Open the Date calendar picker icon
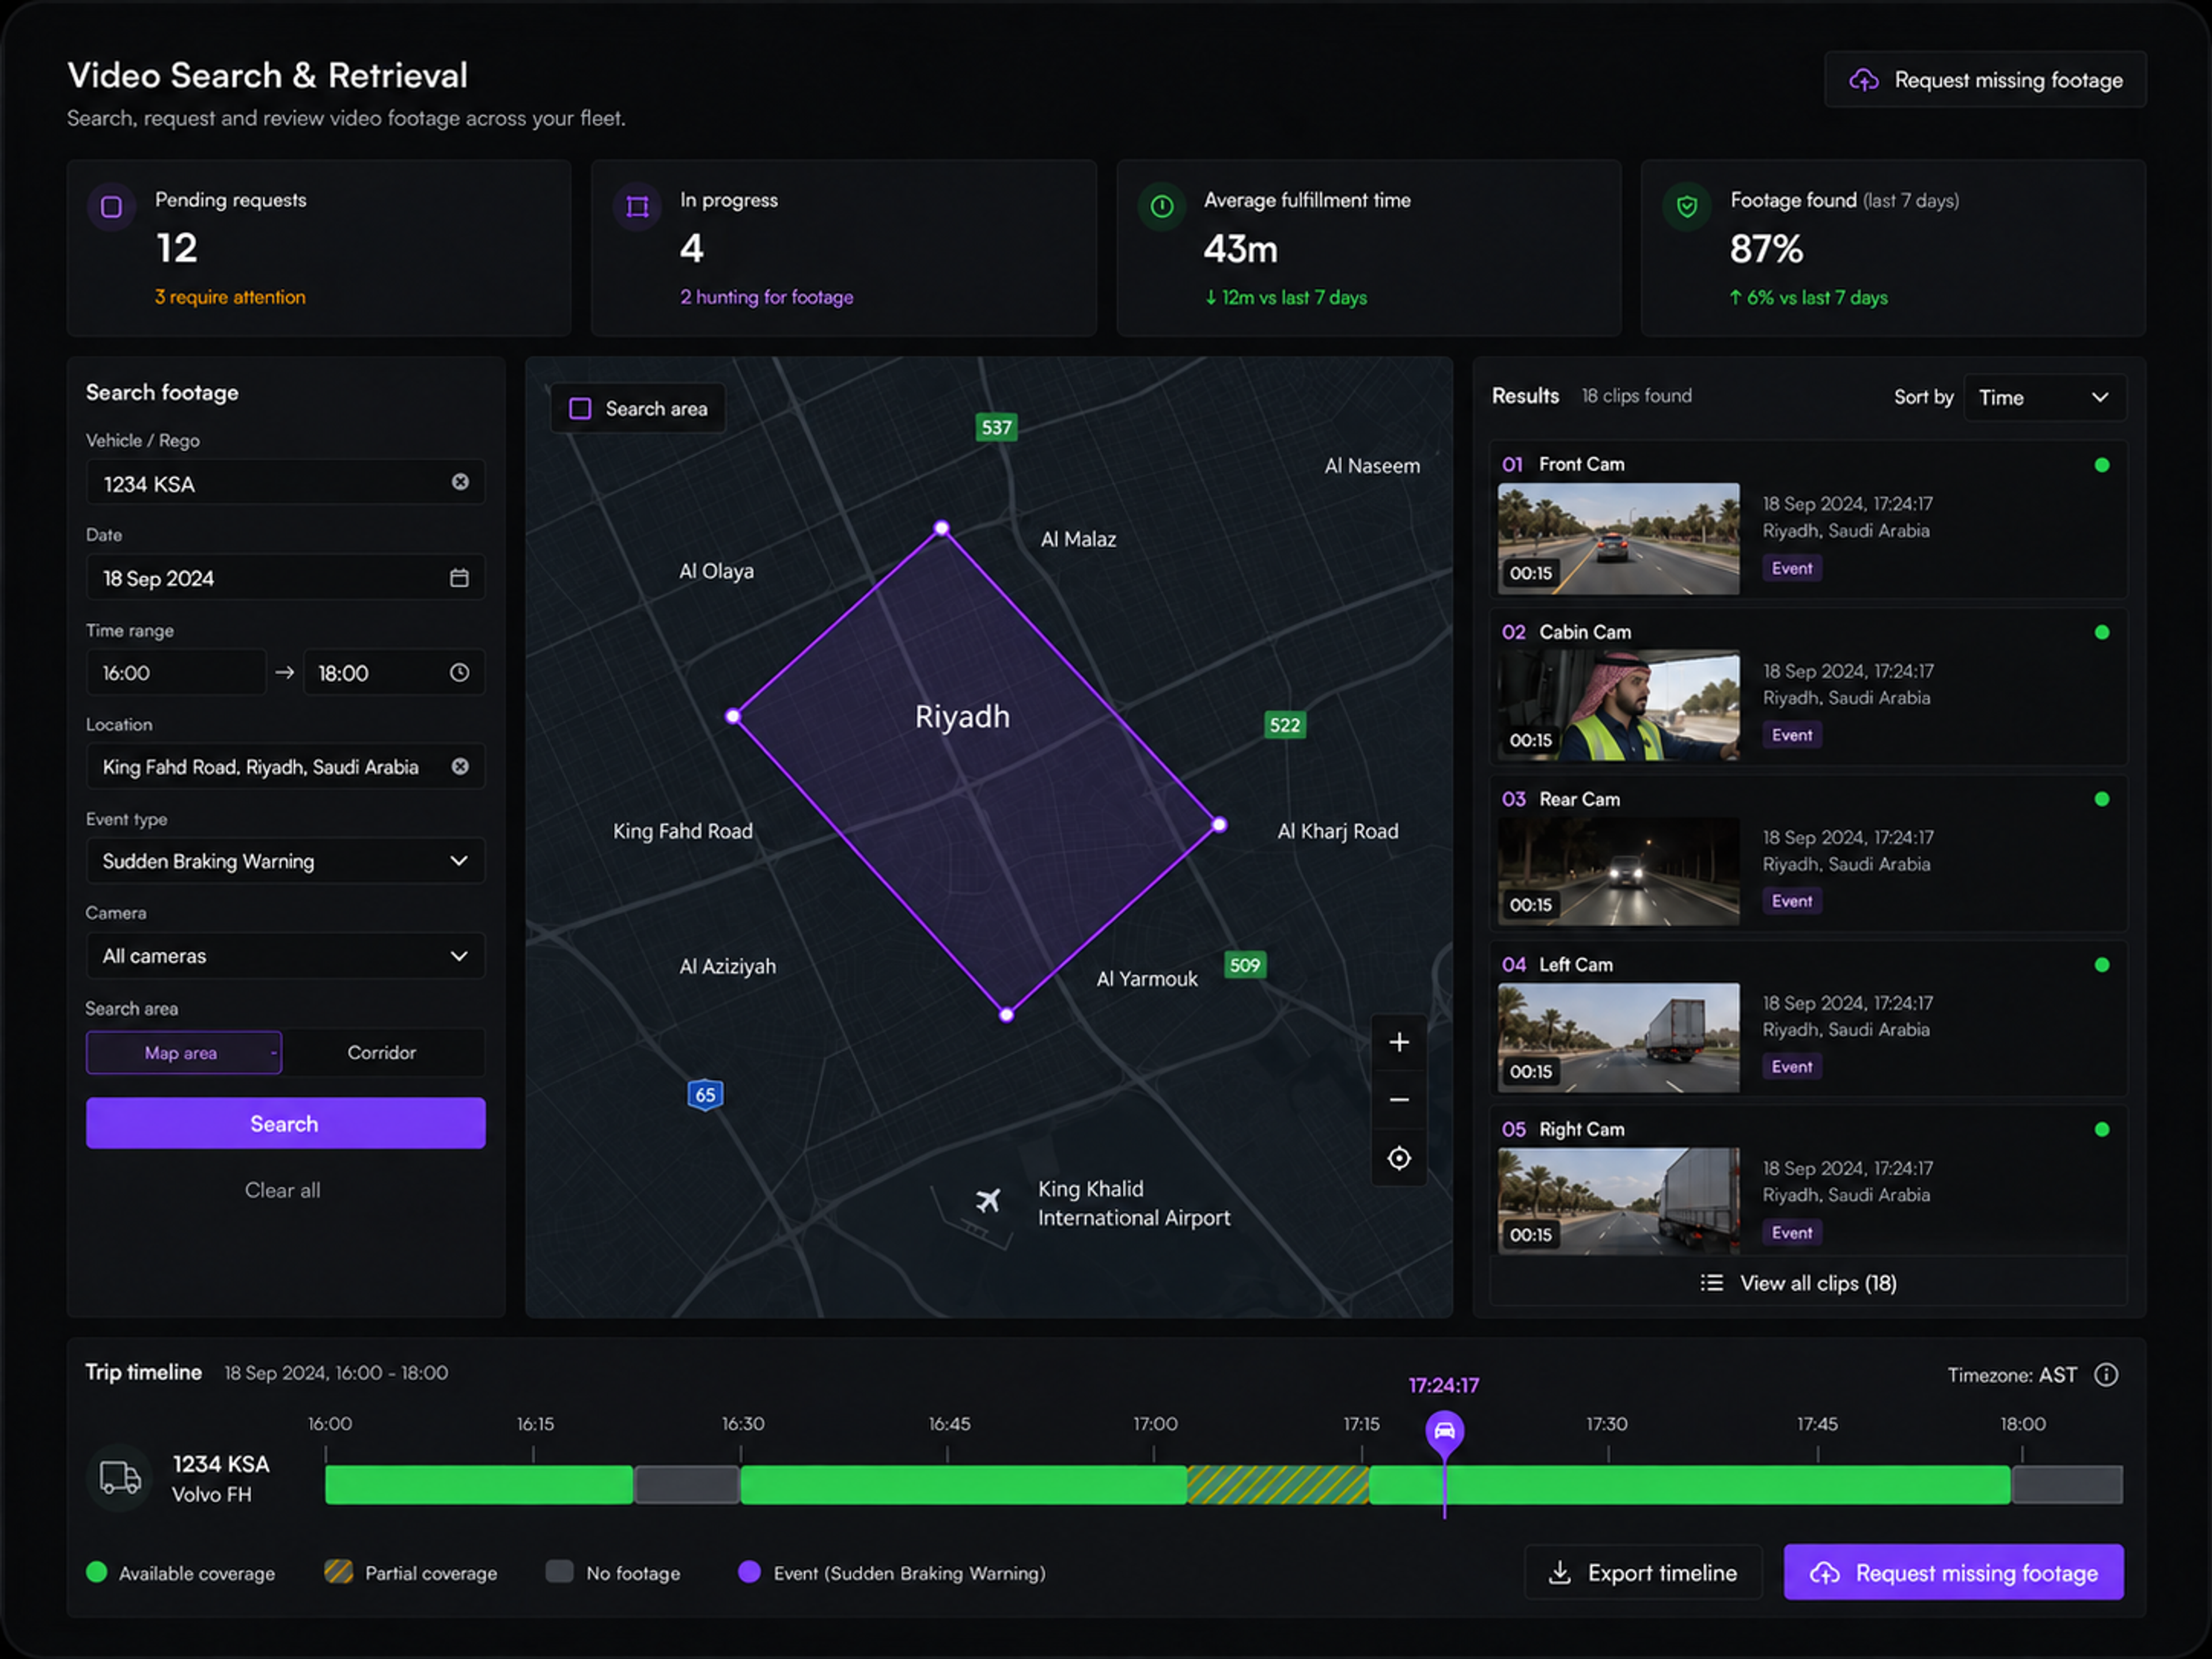Screen dimensions: 2212x1659 [459, 578]
